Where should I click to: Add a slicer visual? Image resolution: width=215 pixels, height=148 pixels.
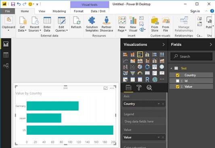(x=125, y=79)
